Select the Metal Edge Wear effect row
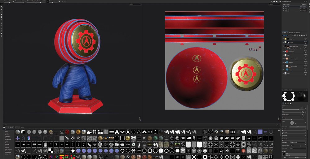 click(x=297, y=49)
